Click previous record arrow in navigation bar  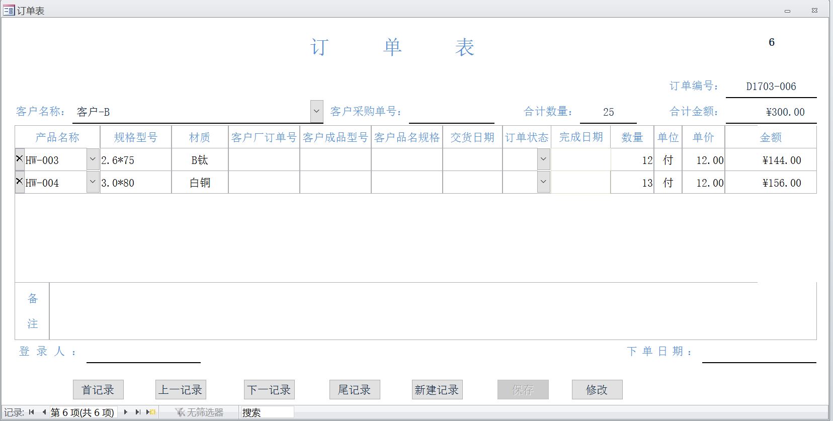pyautogui.click(x=44, y=412)
